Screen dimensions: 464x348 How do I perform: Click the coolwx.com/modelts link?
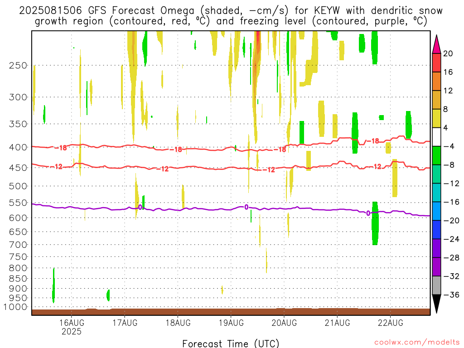tap(417, 343)
